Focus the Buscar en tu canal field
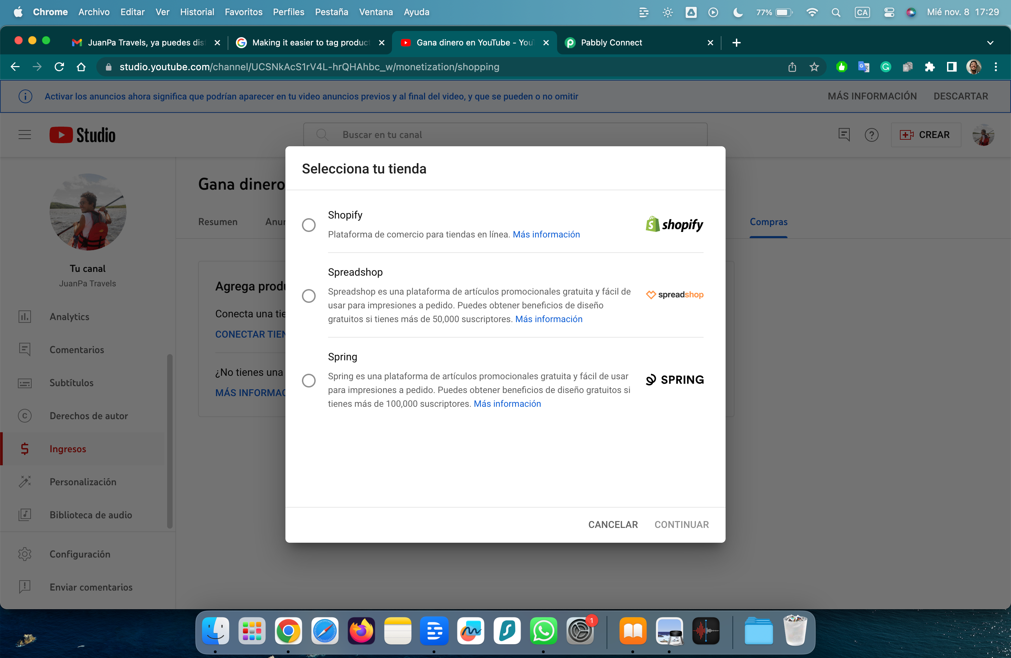The width and height of the screenshot is (1011, 658). tap(505, 135)
